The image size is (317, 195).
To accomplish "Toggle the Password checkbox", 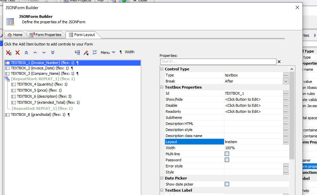I will 227,160.
